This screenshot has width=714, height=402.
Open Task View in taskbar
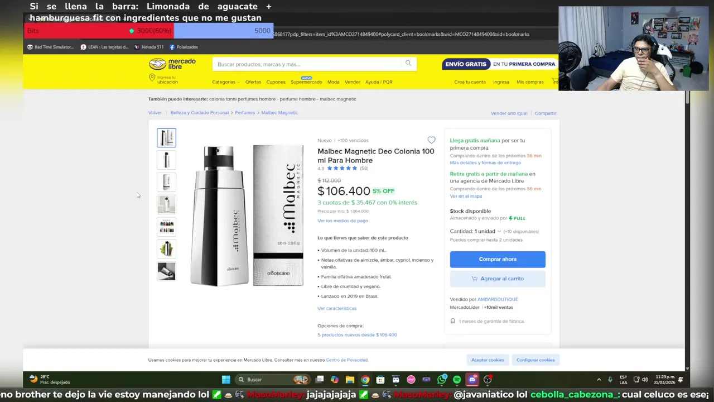tap(320, 380)
